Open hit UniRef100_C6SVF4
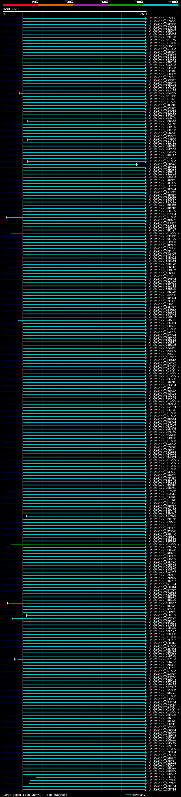 pyautogui.click(x=162, y=27)
